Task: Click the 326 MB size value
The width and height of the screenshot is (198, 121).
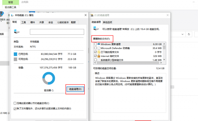Action: tap(157, 56)
